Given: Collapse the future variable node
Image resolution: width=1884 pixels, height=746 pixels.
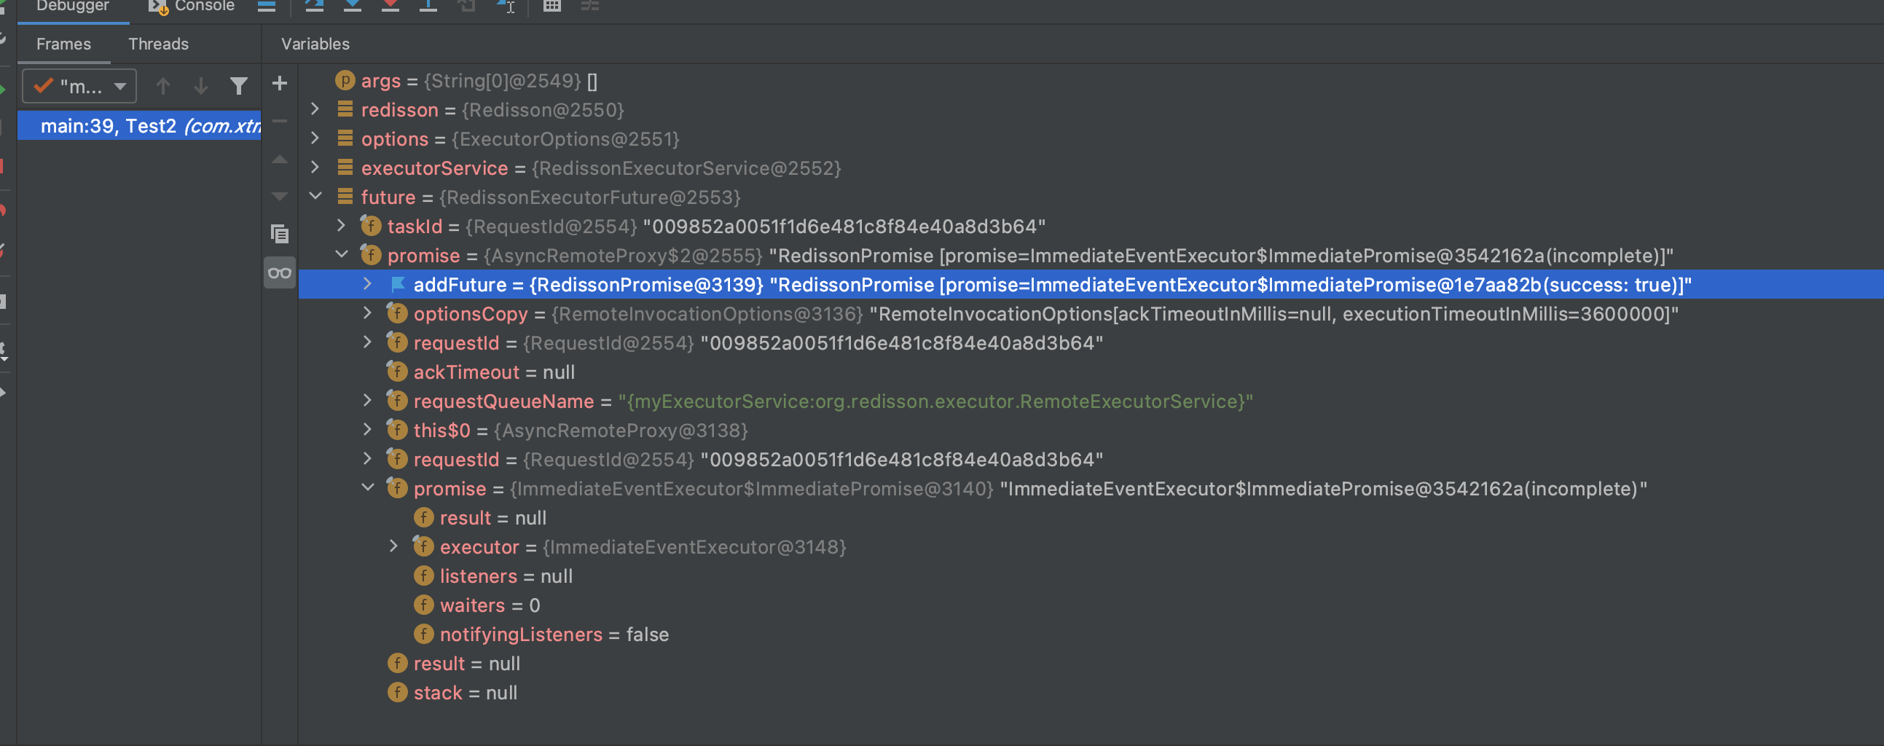Looking at the screenshot, I should 315,196.
